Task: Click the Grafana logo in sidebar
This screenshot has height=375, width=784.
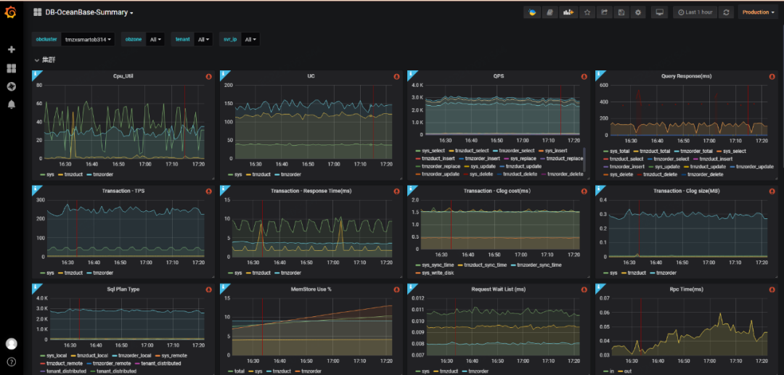Action: 11,12
